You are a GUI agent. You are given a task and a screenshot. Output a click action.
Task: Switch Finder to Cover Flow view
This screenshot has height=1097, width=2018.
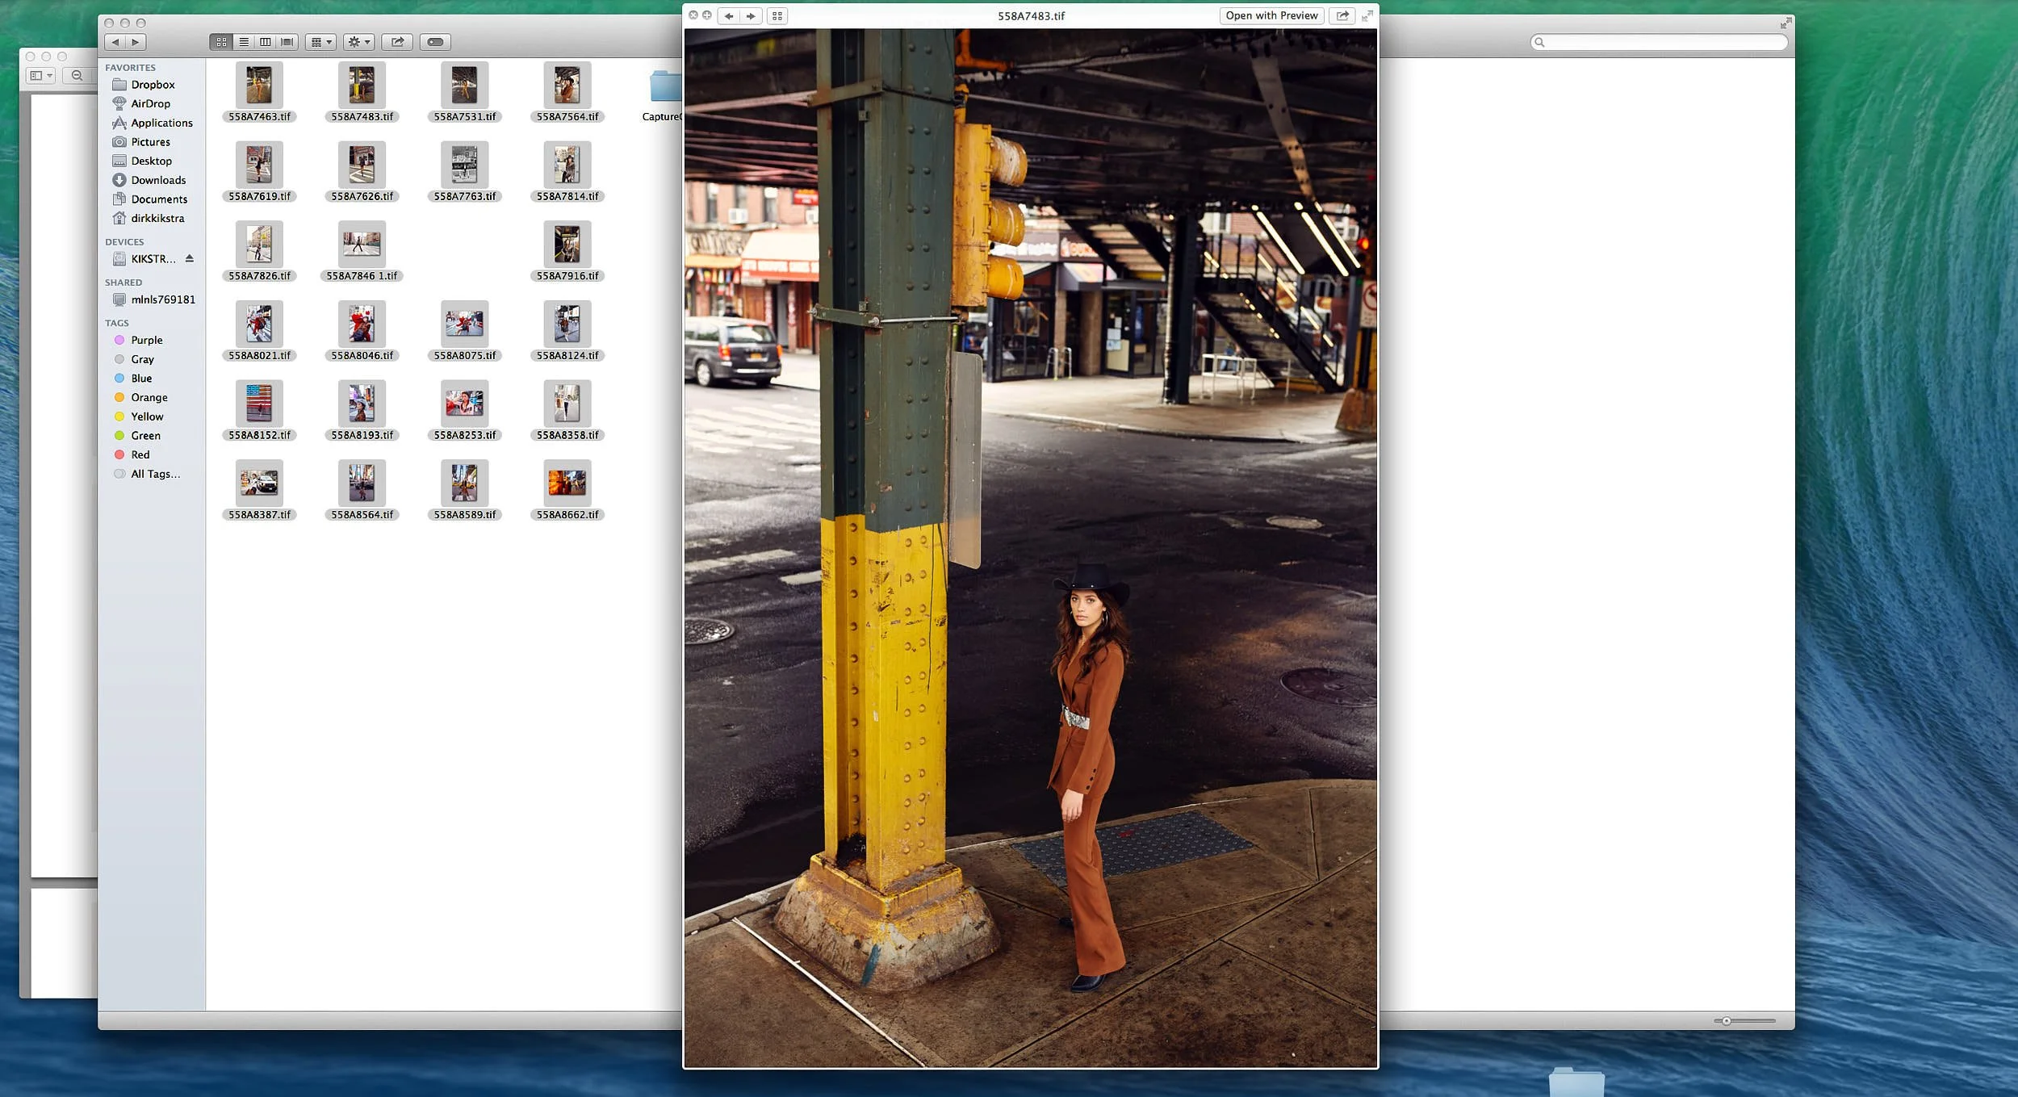click(286, 41)
